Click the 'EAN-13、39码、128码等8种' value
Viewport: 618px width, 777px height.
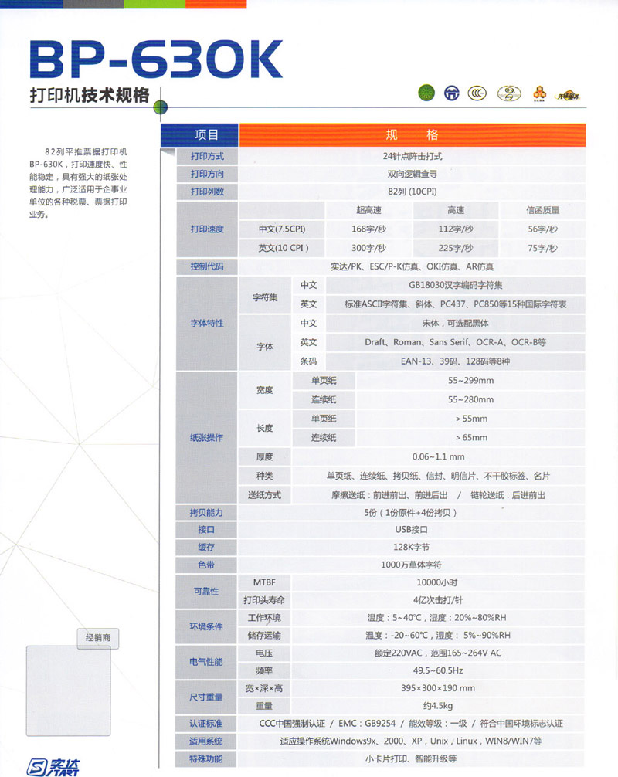click(x=456, y=361)
